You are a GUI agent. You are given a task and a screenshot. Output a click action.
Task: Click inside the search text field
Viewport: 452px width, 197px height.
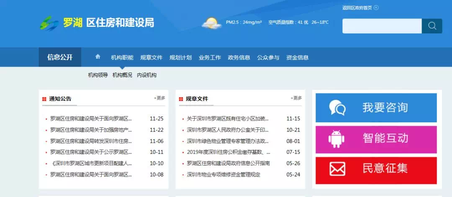[382, 26]
